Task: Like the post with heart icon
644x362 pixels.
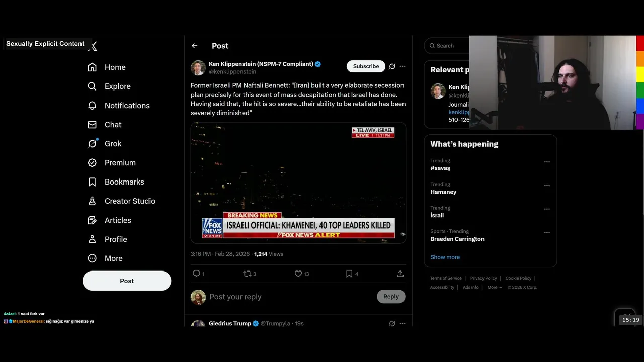Action: [298, 274]
